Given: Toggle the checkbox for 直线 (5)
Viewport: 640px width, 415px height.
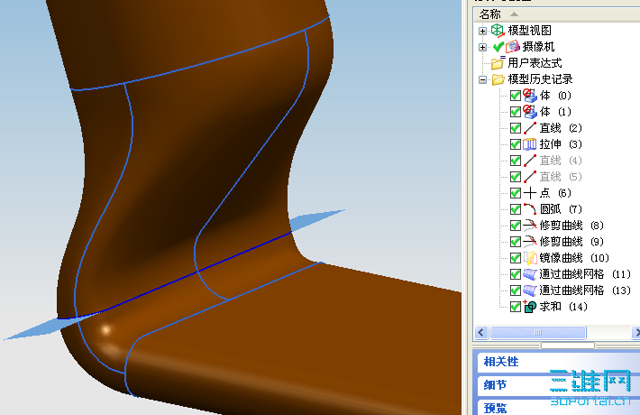Looking at the screenshot, I should (516, 177).
